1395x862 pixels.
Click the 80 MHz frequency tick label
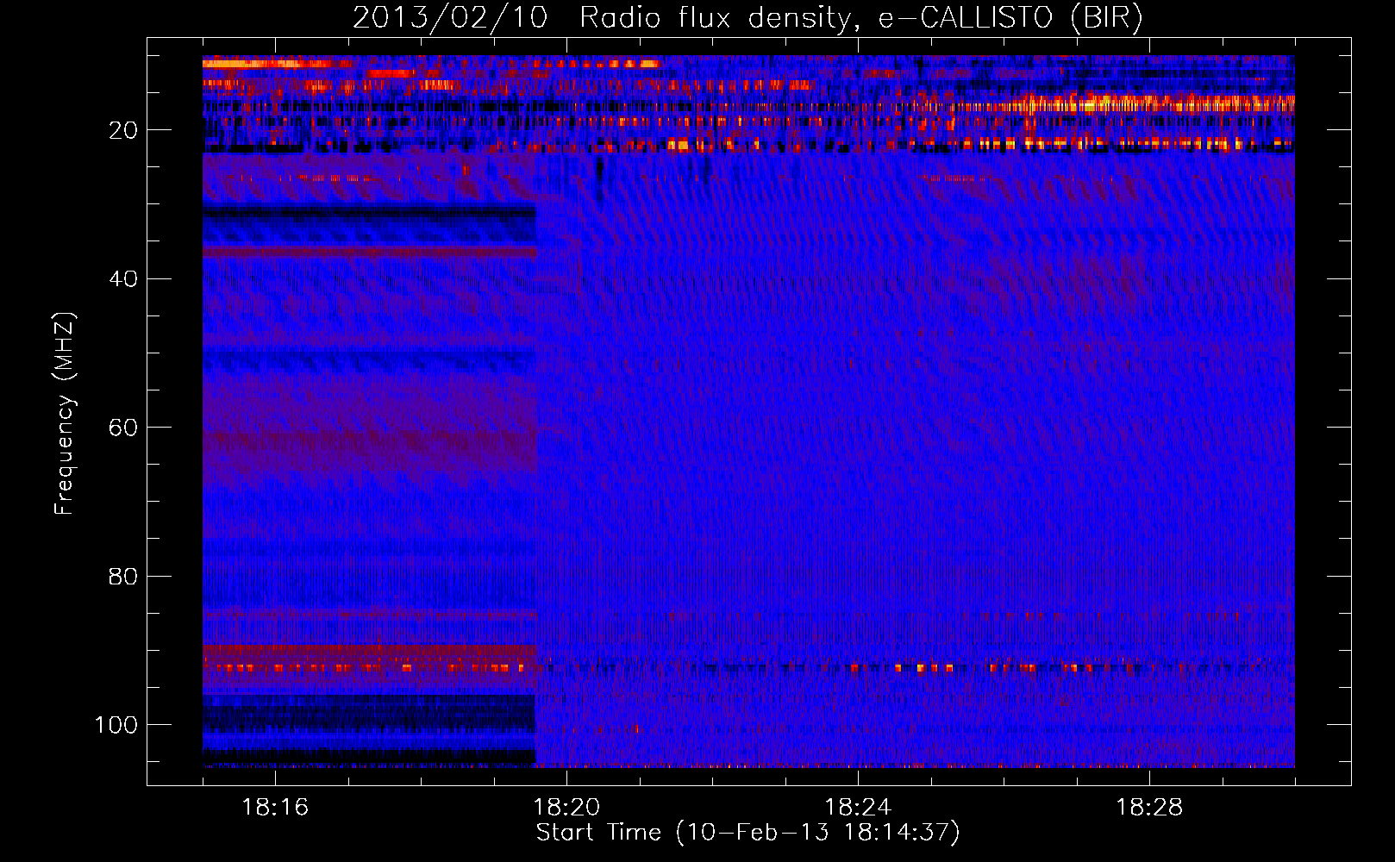[x=123, y=577]
